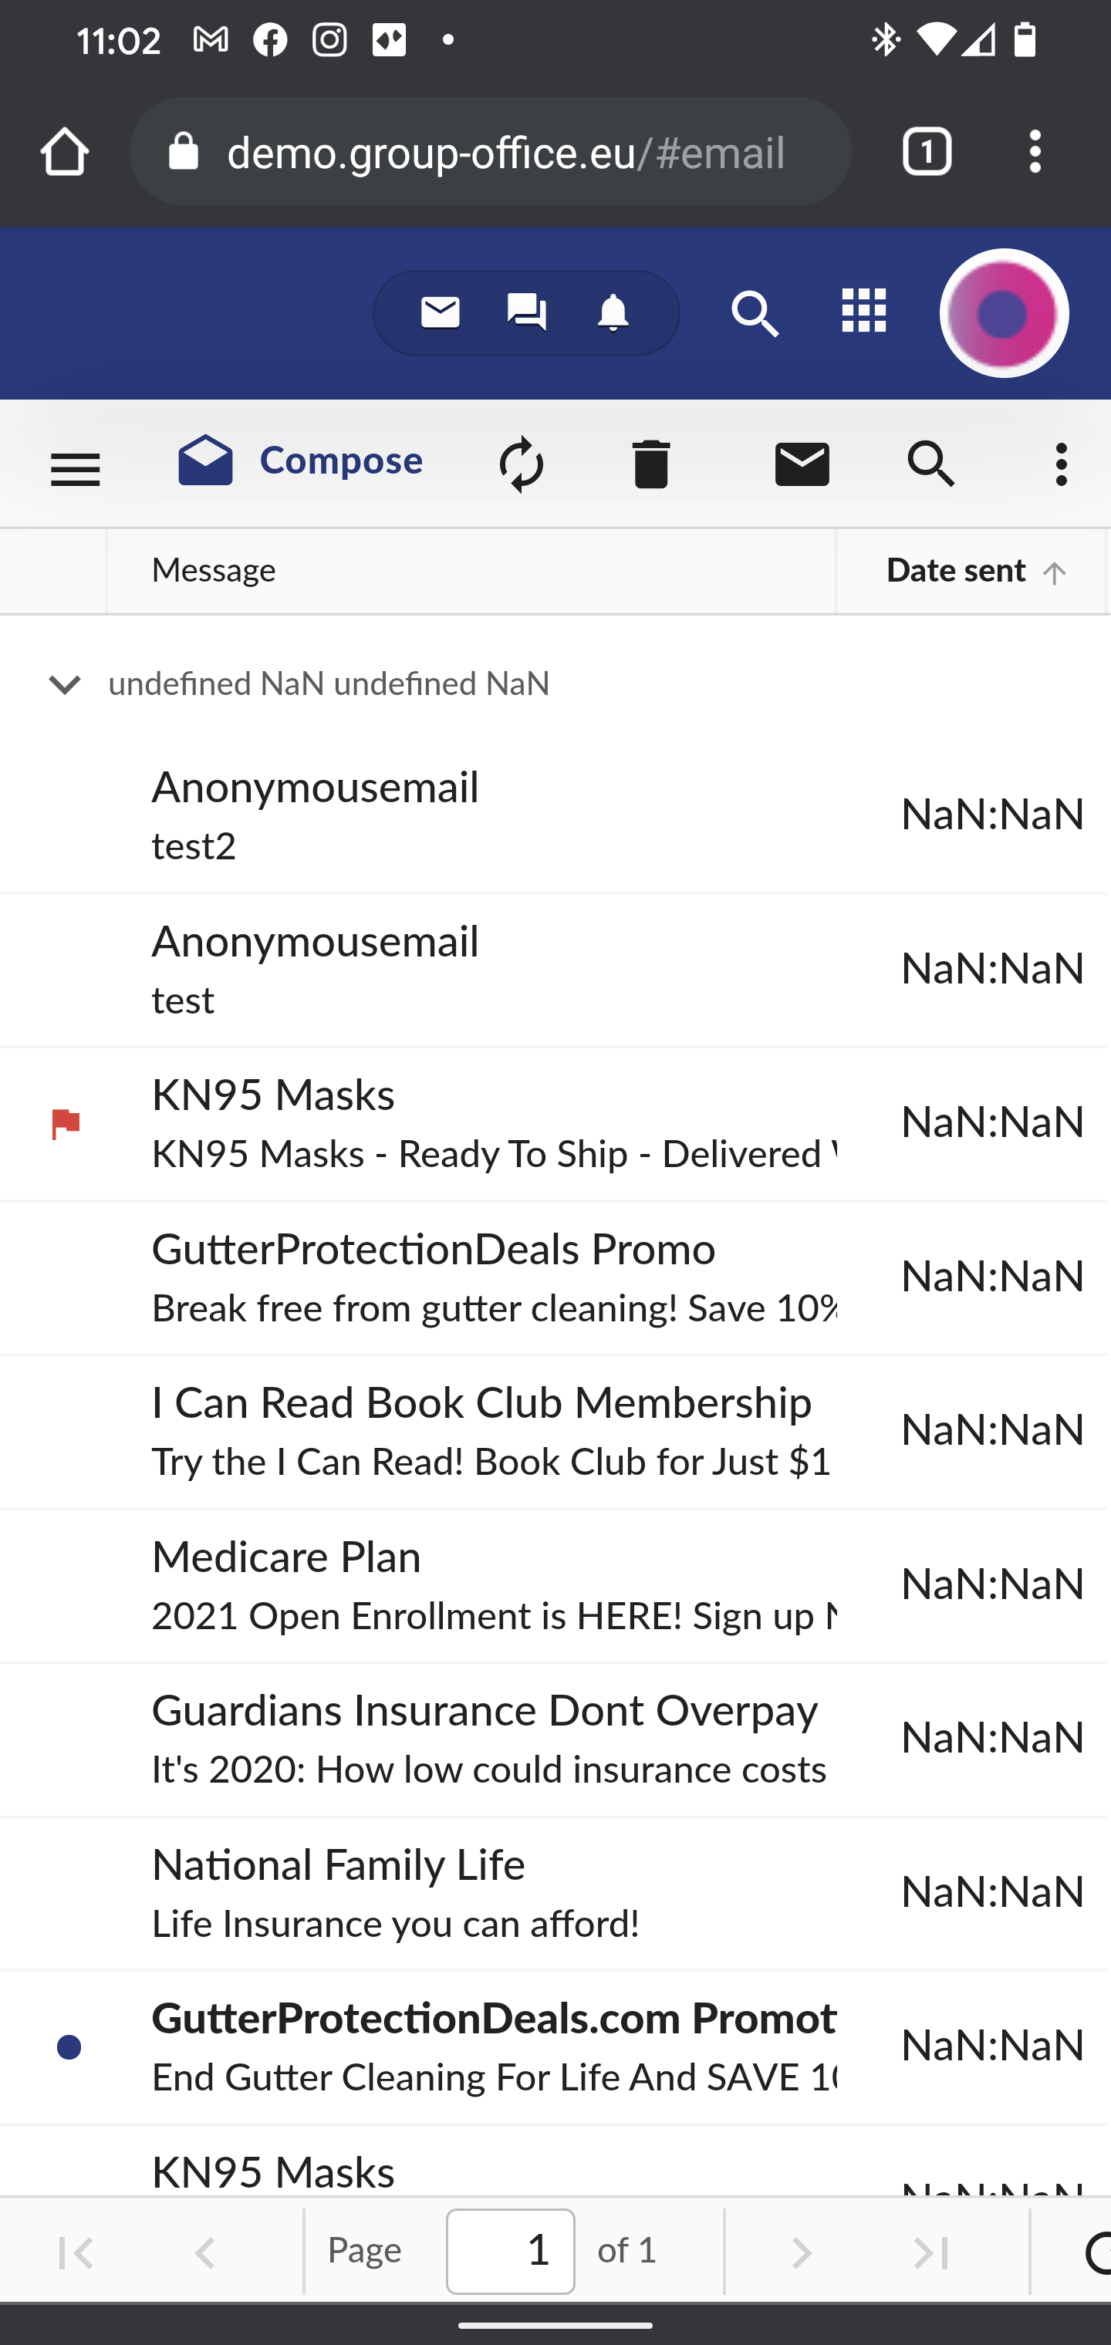Open notifications bell in header

(612, 312)
